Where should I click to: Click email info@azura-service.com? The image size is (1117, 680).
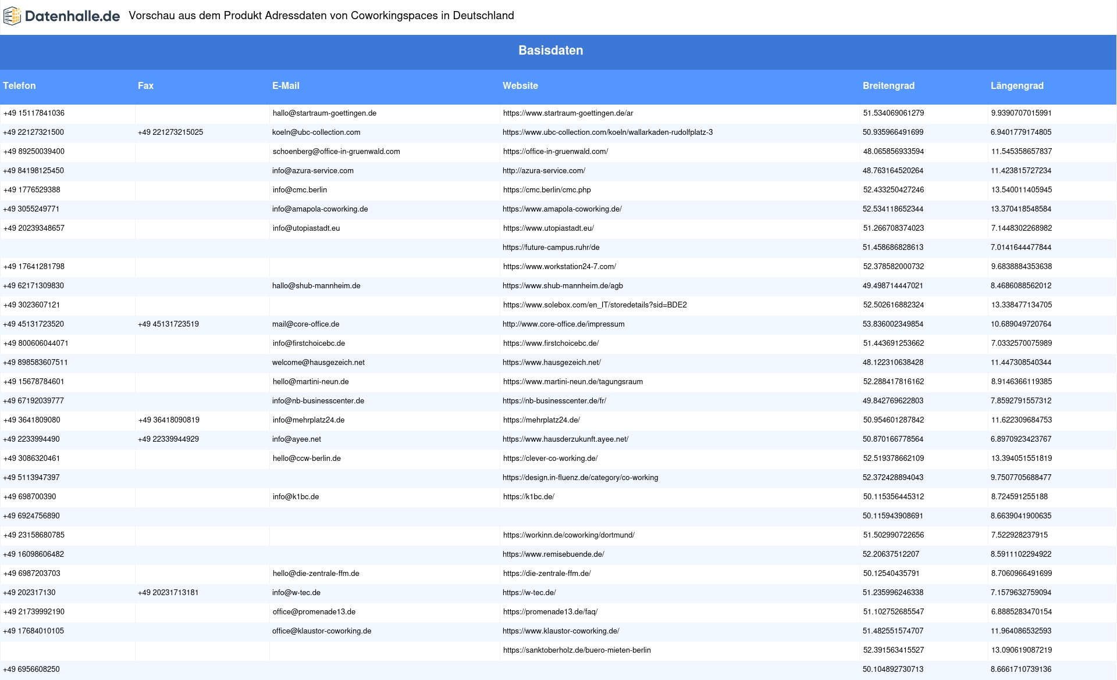[x=312, y=171]
